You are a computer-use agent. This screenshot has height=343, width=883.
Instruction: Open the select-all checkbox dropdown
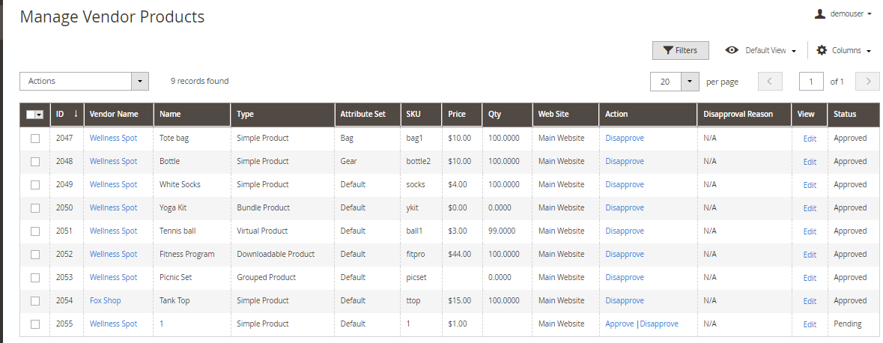(x=39, y=115)
